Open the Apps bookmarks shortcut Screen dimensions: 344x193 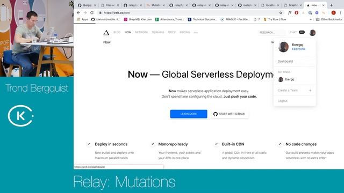[x=82, y=19]
